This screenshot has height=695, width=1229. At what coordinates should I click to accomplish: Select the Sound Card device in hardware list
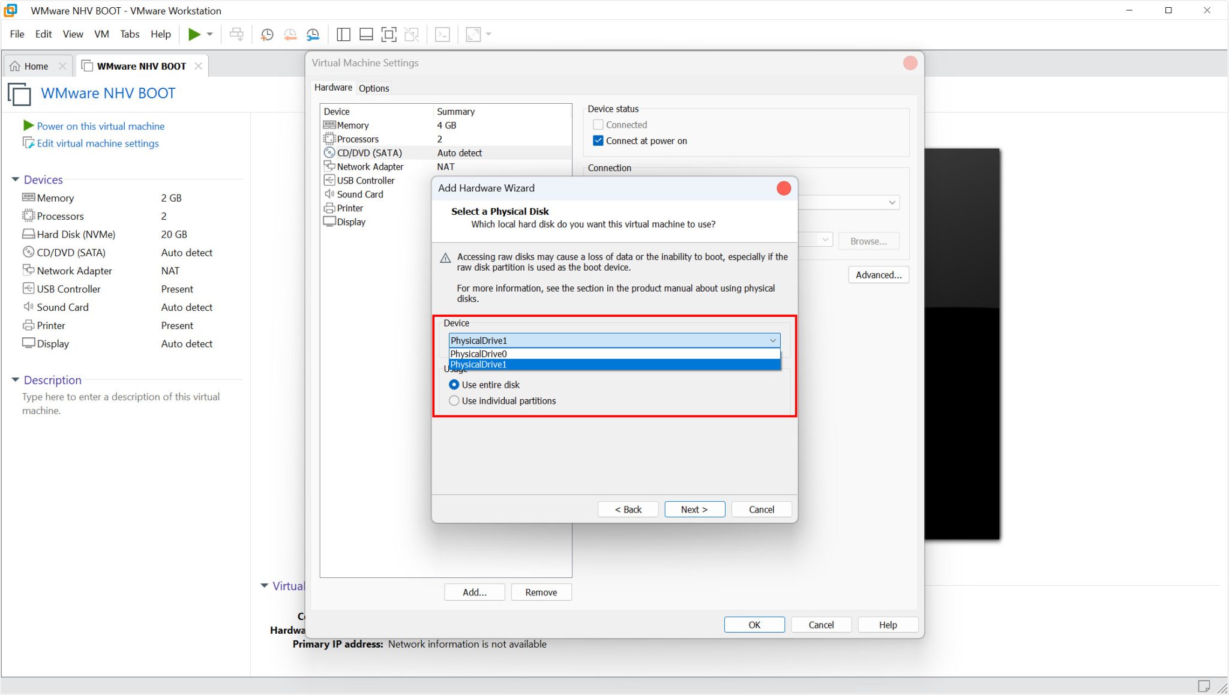[360, 194]
